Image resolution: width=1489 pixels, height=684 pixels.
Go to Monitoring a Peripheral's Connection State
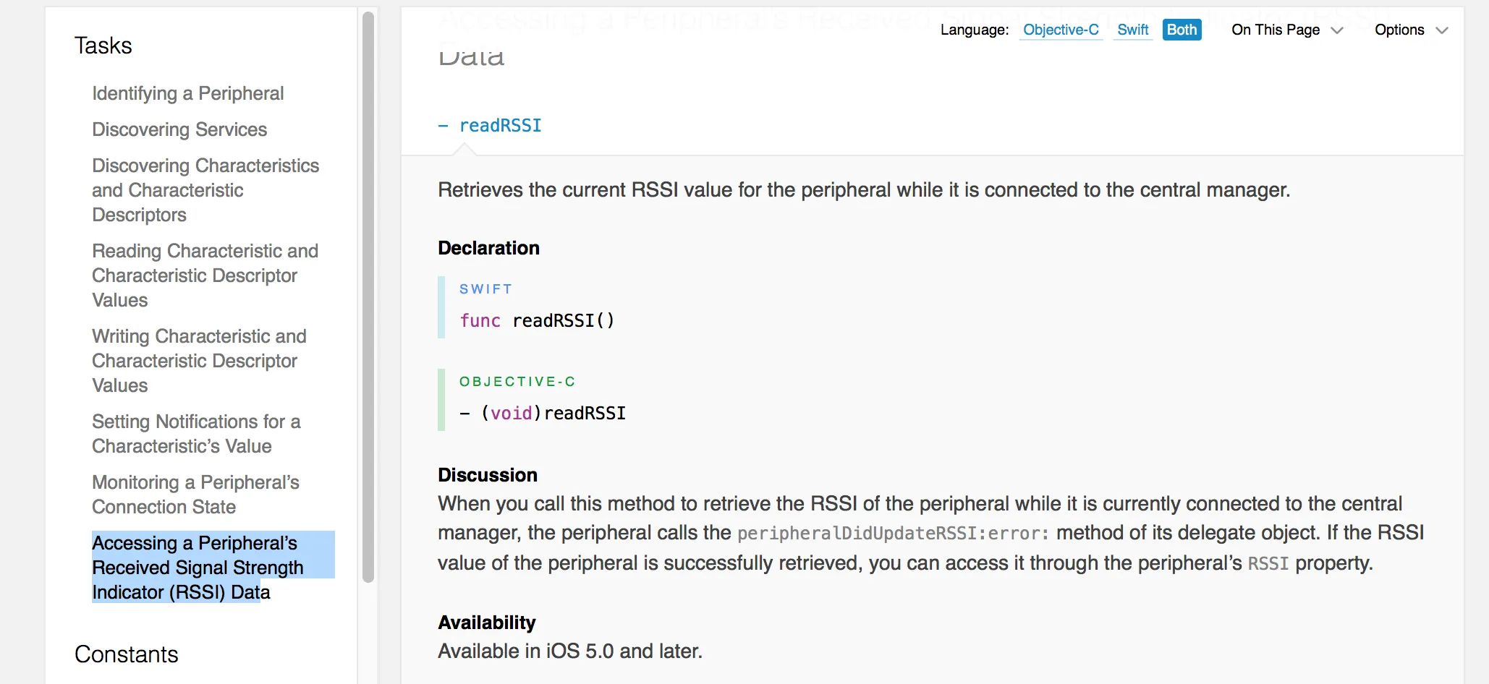(x=195, y=495)
